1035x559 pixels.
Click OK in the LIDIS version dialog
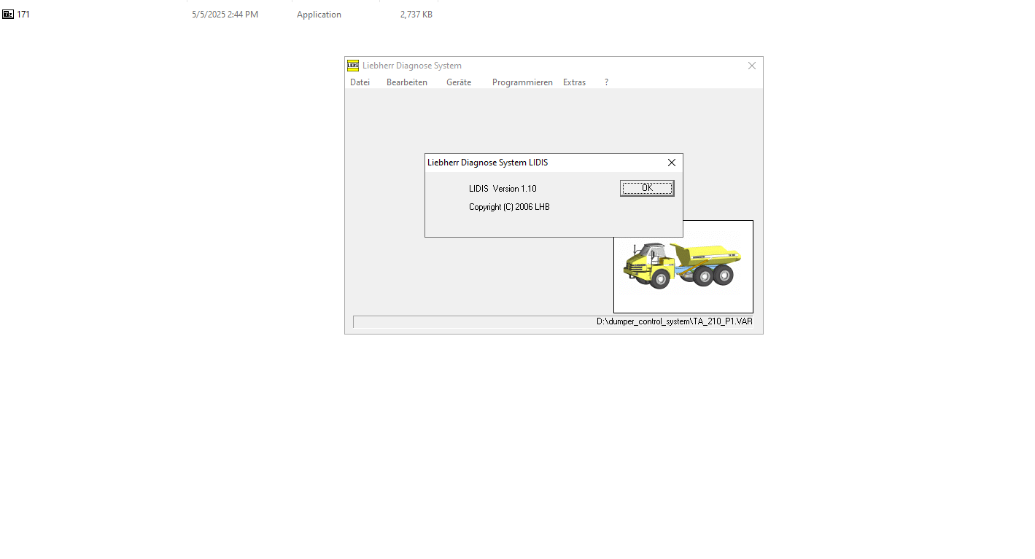coord(647,188)
